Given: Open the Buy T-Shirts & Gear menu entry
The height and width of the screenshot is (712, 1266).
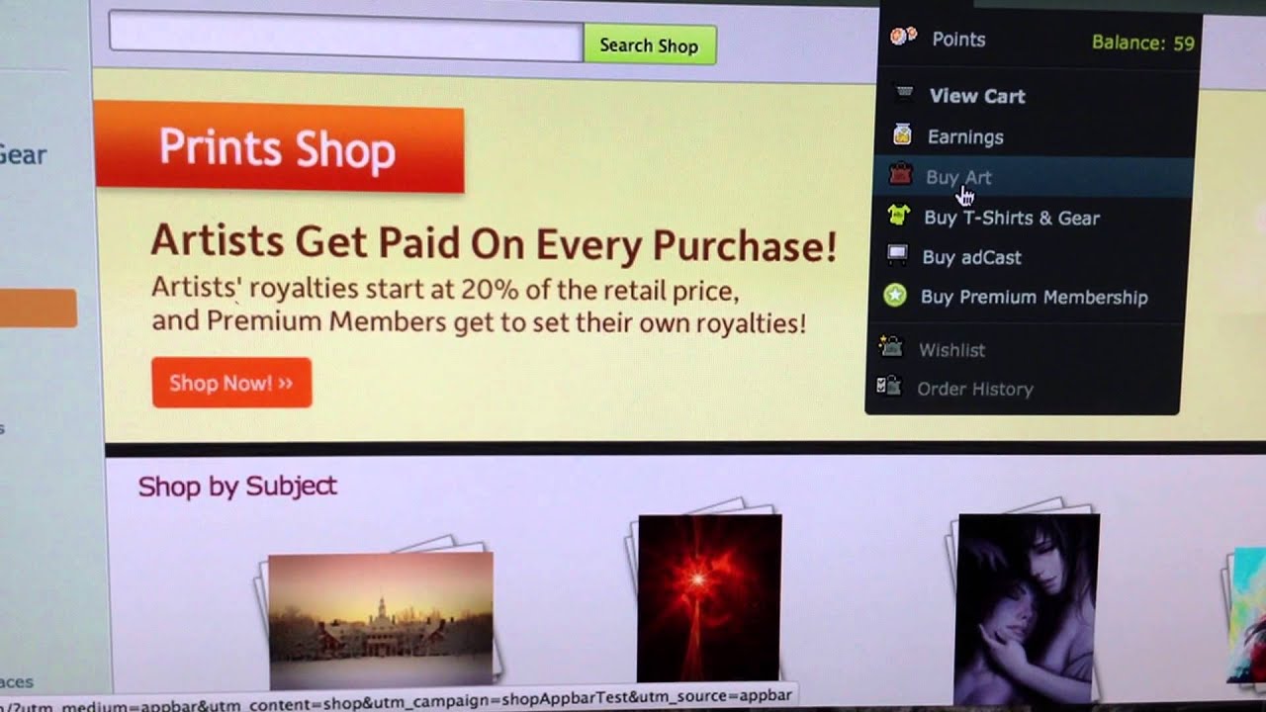Looking at the screenshot, I should click(x=1012, y=218).
